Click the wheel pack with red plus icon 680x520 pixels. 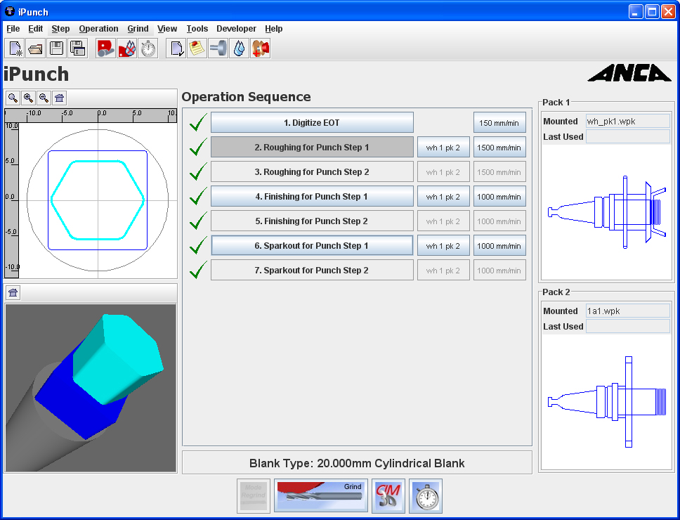260,48
